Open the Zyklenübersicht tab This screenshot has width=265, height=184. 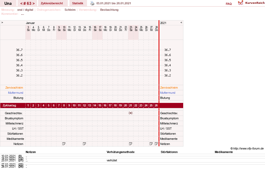(x=52, y=3)
